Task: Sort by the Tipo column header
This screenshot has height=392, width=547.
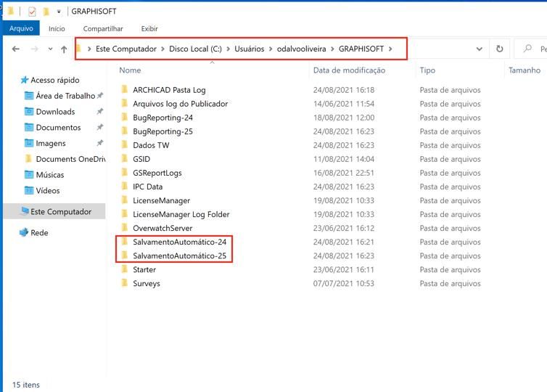Action: pos(427,70)
